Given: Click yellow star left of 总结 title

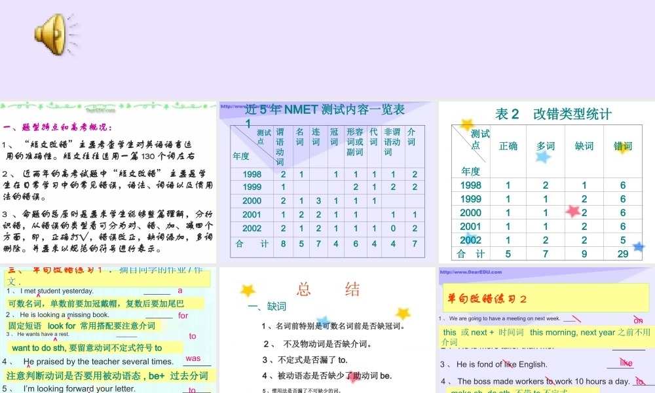Looking at the screenshot, I should click(248, 290).
